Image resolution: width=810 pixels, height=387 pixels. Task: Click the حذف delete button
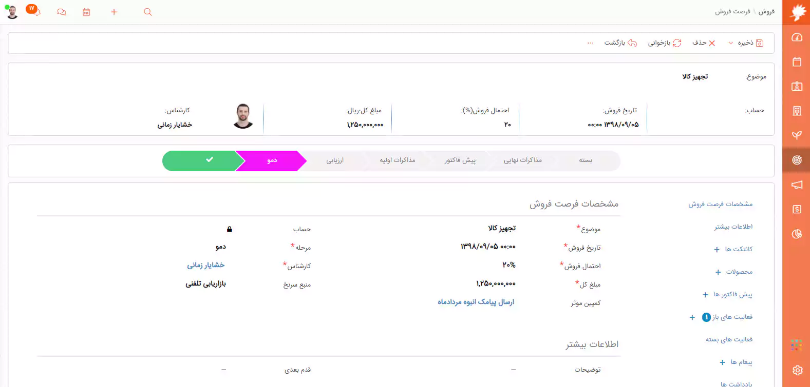[704, 43]
